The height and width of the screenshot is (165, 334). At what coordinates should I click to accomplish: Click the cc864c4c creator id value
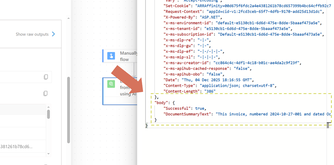[256, 63]
